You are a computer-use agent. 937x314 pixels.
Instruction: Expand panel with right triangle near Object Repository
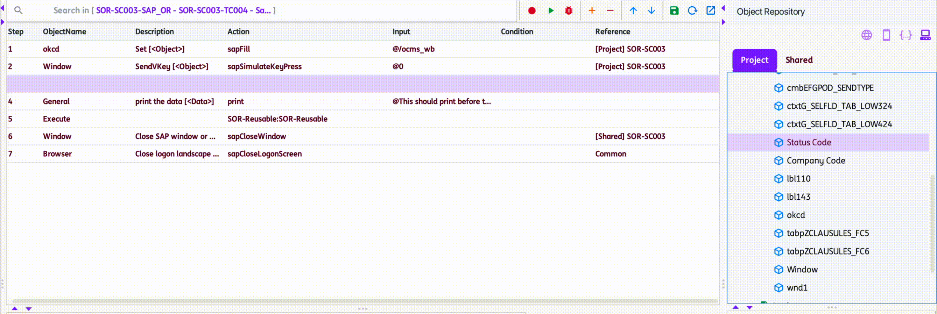tap(724, 22)
